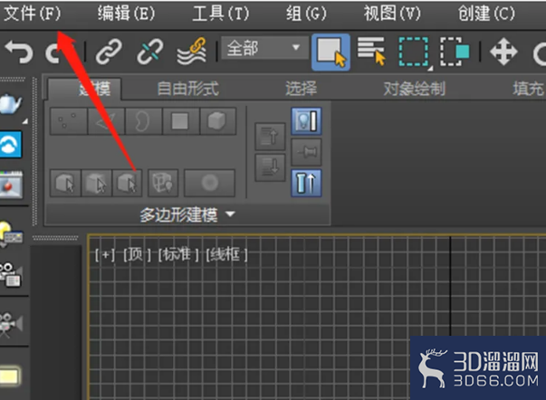Click the [+] viewport menu label
The image size is (546, 400).
click(x=105, y=255)
